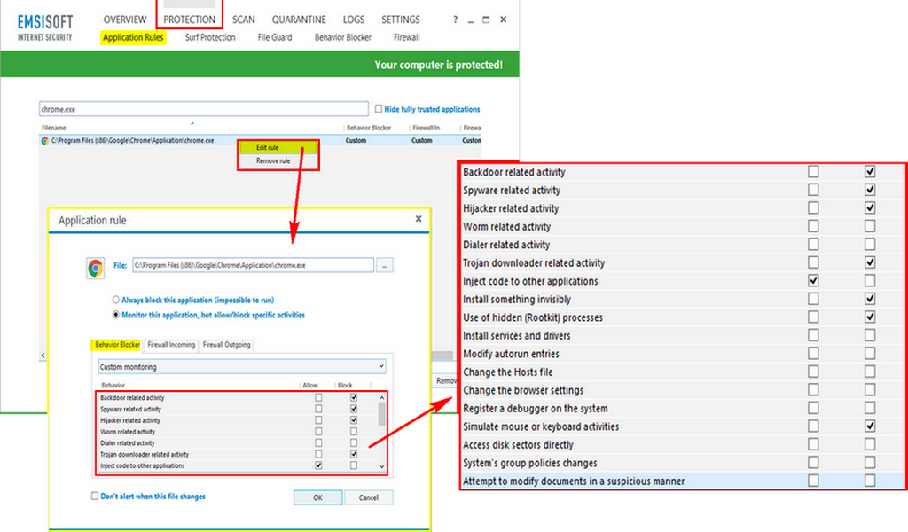Switch to Behavior Blocker sub-tab in header
This screenshot has height=532, width=908.
coord(343,37)
